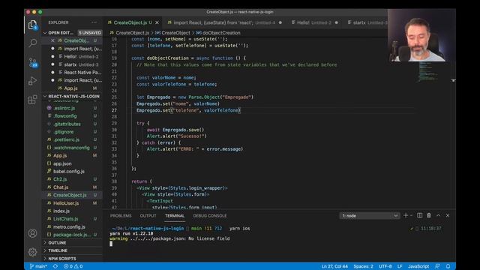The width and height of the screenshot is (480, 270).
Task: Open ListChats.js in the file tree
Action: click(72, 218)
